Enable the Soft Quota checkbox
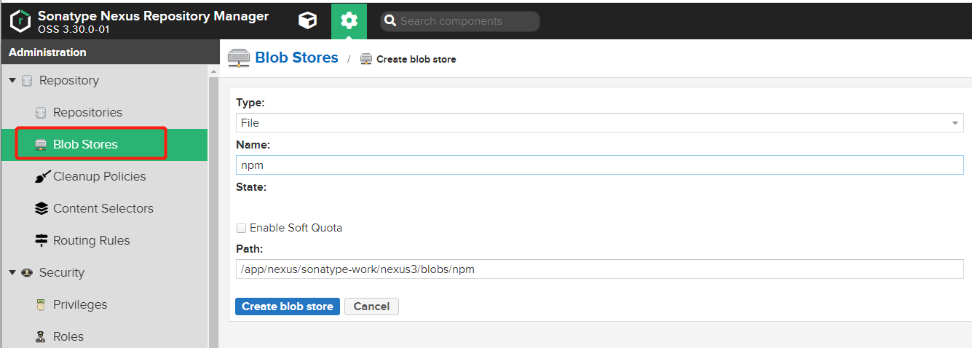 [x=241, y=228]
